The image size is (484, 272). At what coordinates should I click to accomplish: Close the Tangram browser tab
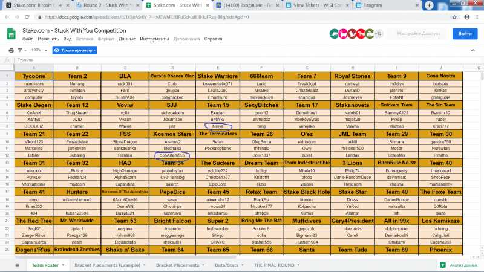click(417, 5)
